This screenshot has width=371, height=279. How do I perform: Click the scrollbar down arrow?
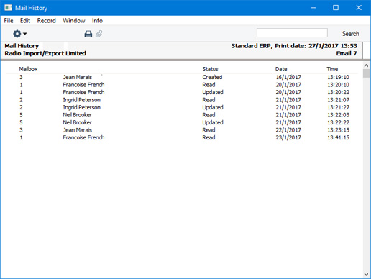(366, 274)
